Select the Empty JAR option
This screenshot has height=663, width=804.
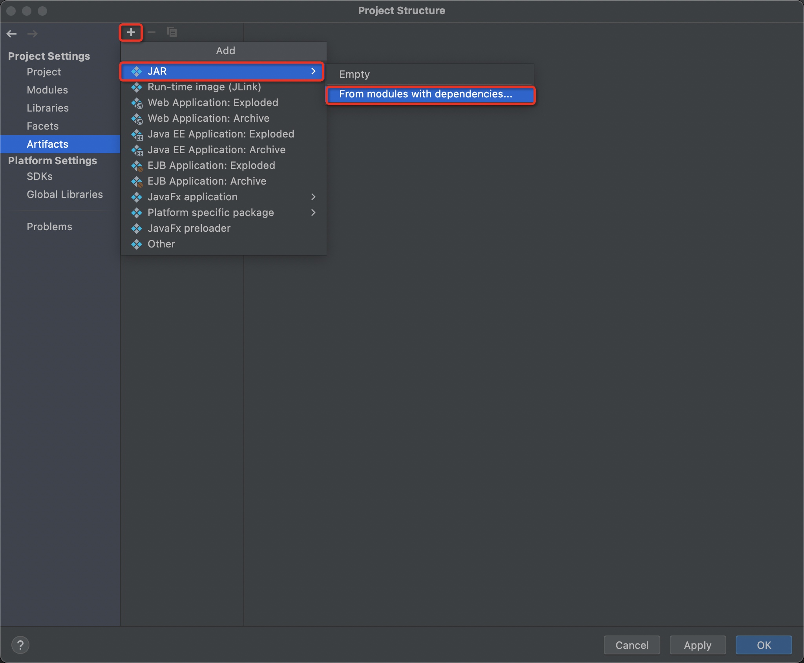[354, 75]
